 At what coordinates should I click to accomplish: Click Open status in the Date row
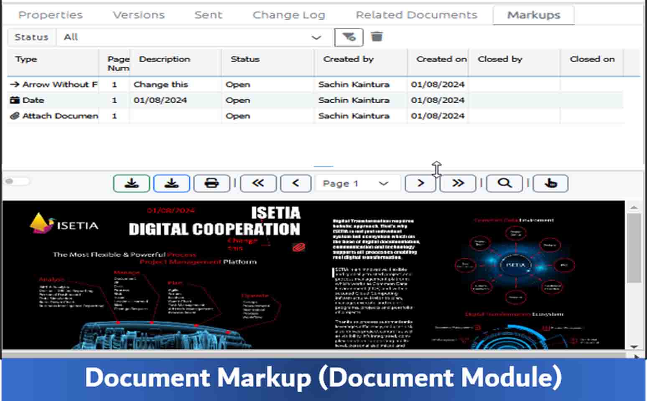(238, 100)
